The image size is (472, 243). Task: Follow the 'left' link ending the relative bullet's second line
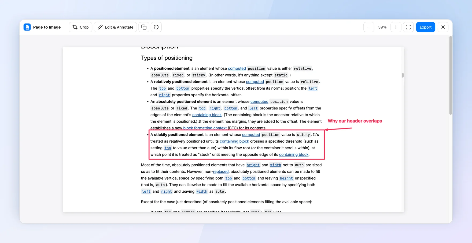pos(313,88)
